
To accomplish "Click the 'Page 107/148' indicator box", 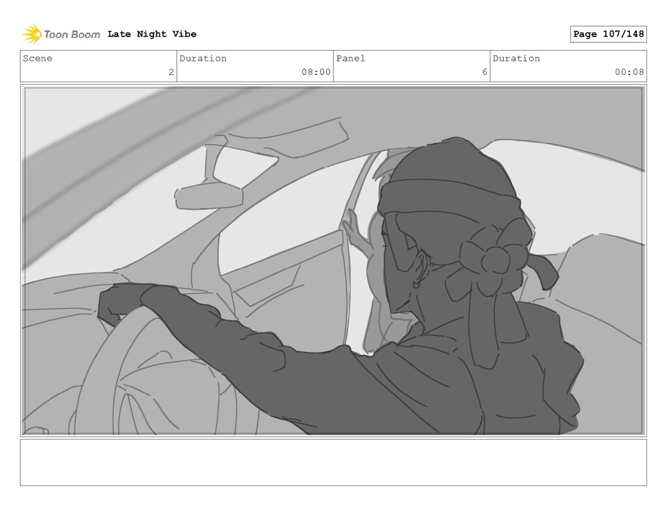I will [x=608, y=34].
